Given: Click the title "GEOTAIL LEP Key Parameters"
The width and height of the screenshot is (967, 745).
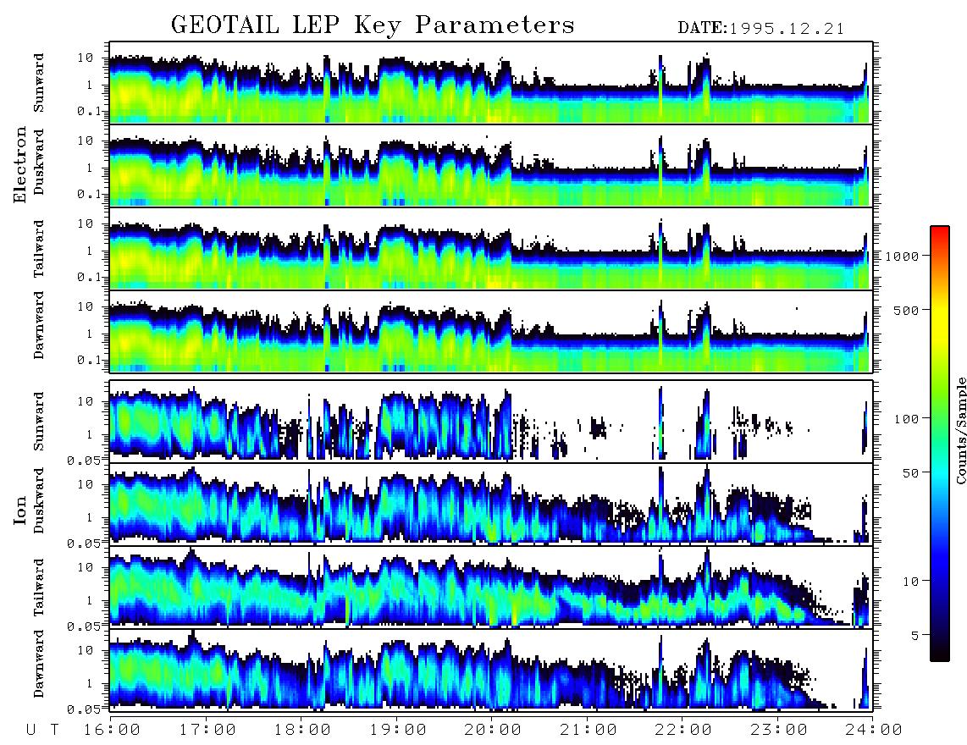Looking at the screenshot, I should (x=373, y=25).
